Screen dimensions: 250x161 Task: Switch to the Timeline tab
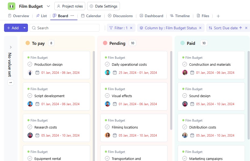[x=180, y=16]
